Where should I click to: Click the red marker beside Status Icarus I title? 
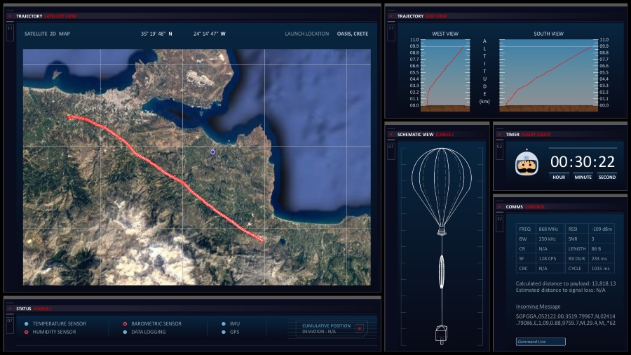click(10, 309)
